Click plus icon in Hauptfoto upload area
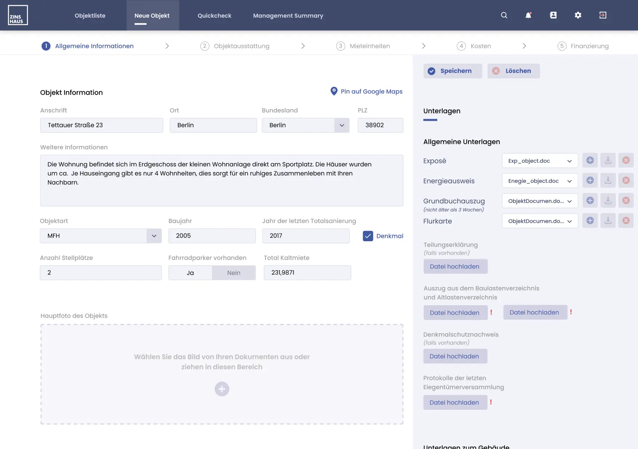 tap(222, 389)
